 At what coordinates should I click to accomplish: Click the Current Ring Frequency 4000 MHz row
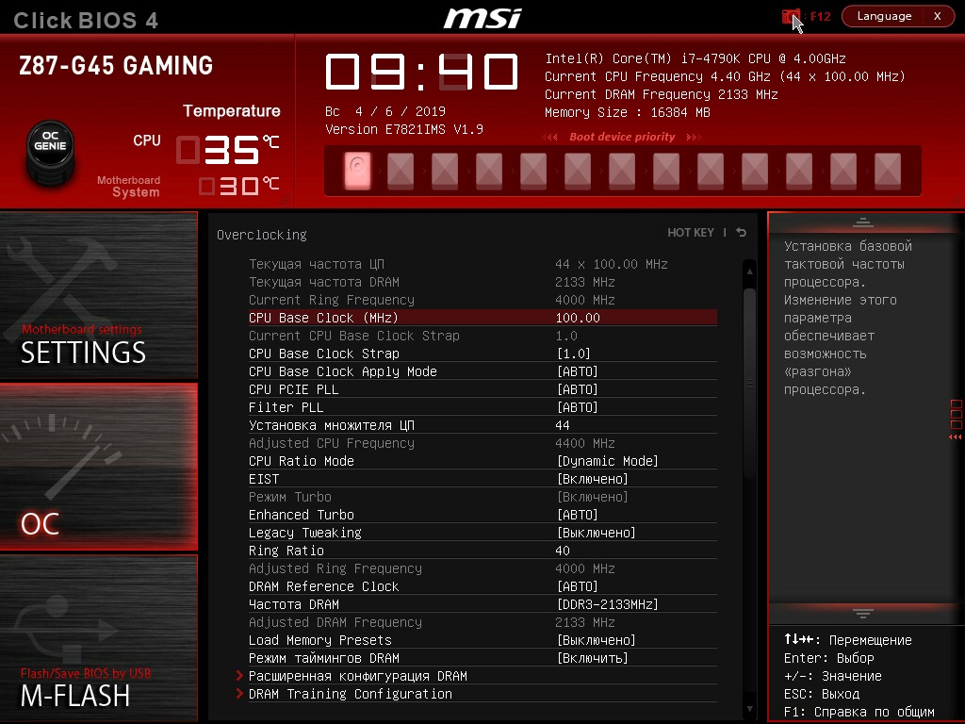(x=482, y=300)
